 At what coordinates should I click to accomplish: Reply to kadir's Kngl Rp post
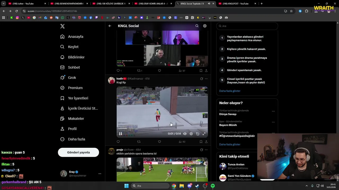[118, 142]
